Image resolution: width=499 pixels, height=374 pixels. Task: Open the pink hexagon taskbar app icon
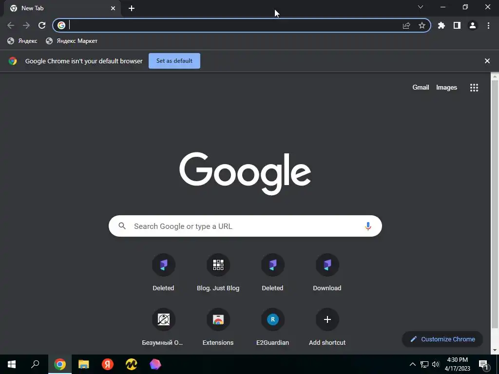pyautogui.click(x=155, y=364)
